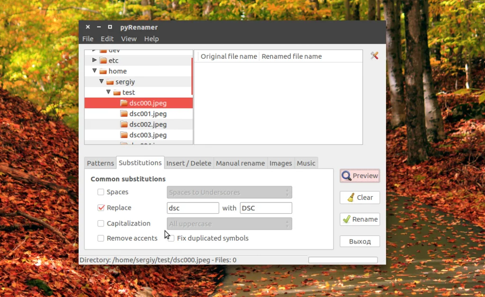This screenshot has height=297, width=485.
Task: Click the test folder icon
Action: pyautogui.click(x=117, y=92)
